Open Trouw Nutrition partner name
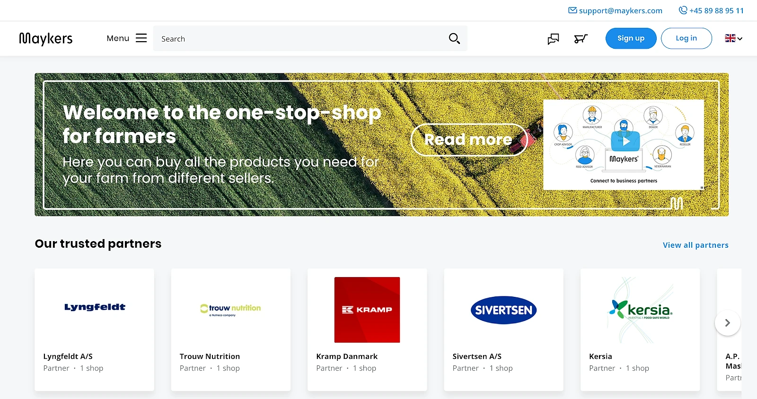This screenshot has width=757, height=399. pyautogui.click(x=210, y=356)
